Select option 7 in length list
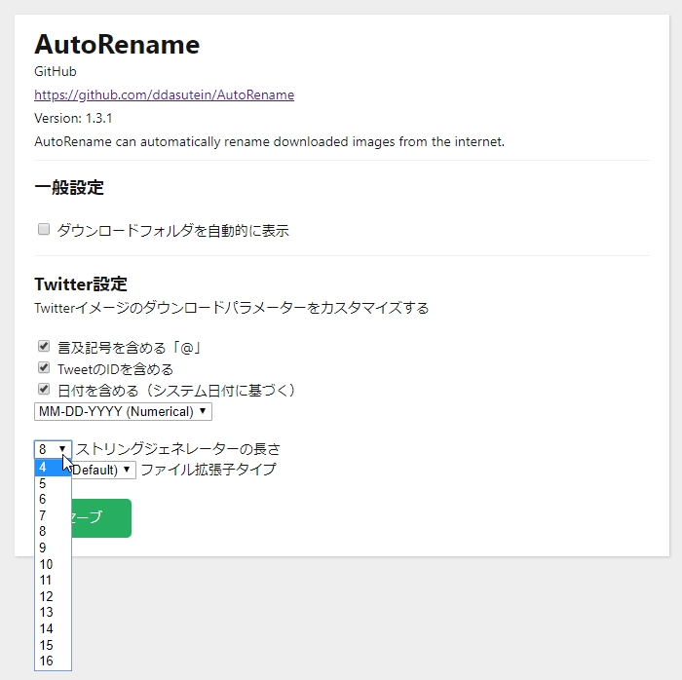Image resolution: width=682 pixels, height=680 pixels. click(53, 515)
